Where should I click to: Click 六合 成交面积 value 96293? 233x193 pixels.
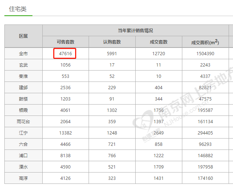(x=205, y=144)
